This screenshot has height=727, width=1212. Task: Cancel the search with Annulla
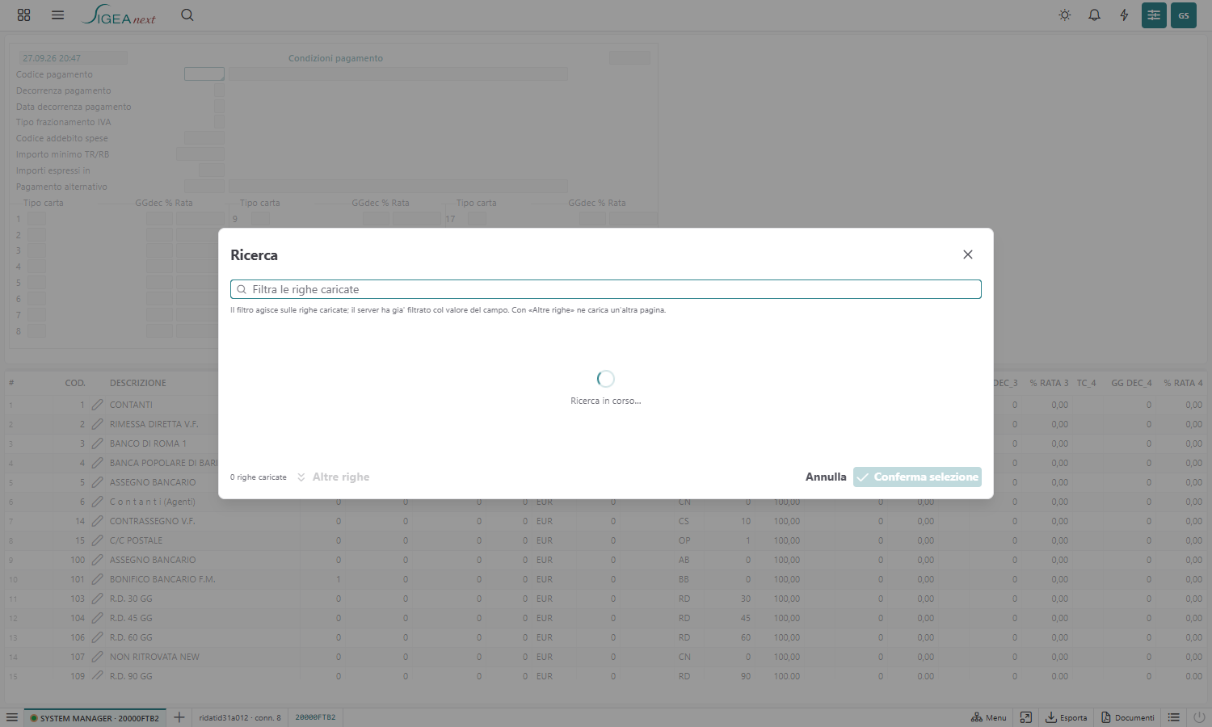pos(826,477)
